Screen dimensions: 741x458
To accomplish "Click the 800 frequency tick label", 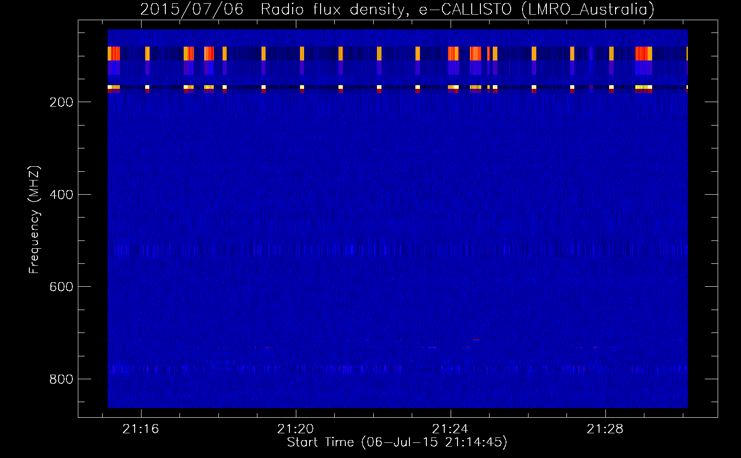I will pos(61,379).
